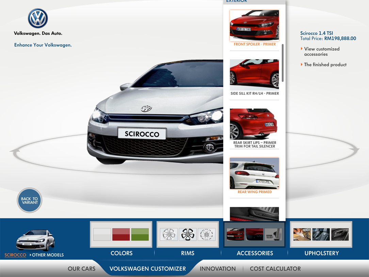This screenshot has height=277, width=369.
Task: Choose the first five-spoke rim
Action: click(169, 234)
